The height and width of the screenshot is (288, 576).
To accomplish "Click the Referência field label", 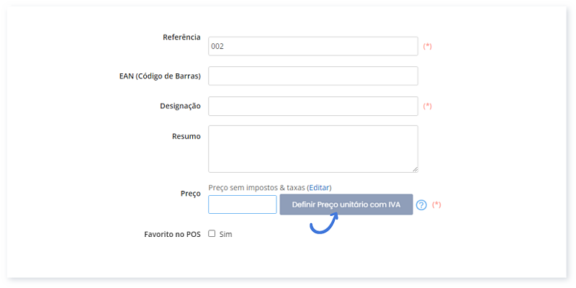I will (182, 37).
